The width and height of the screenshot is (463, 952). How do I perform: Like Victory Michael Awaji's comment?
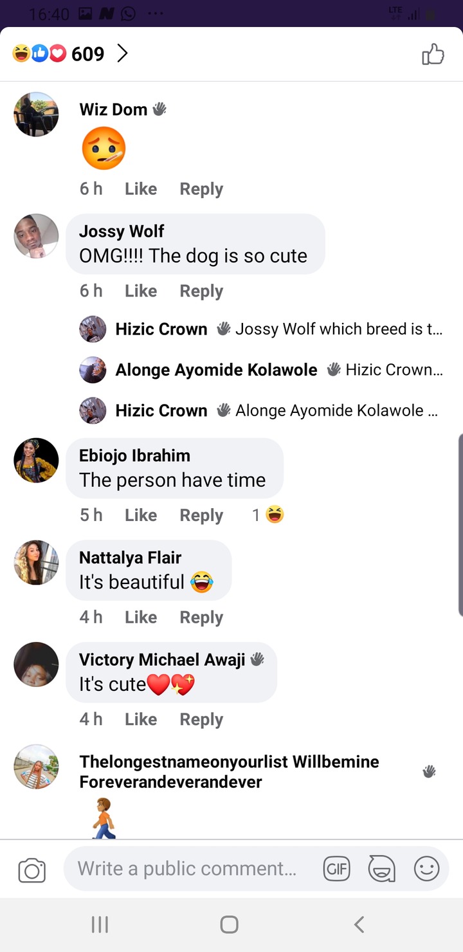[141, 719]
